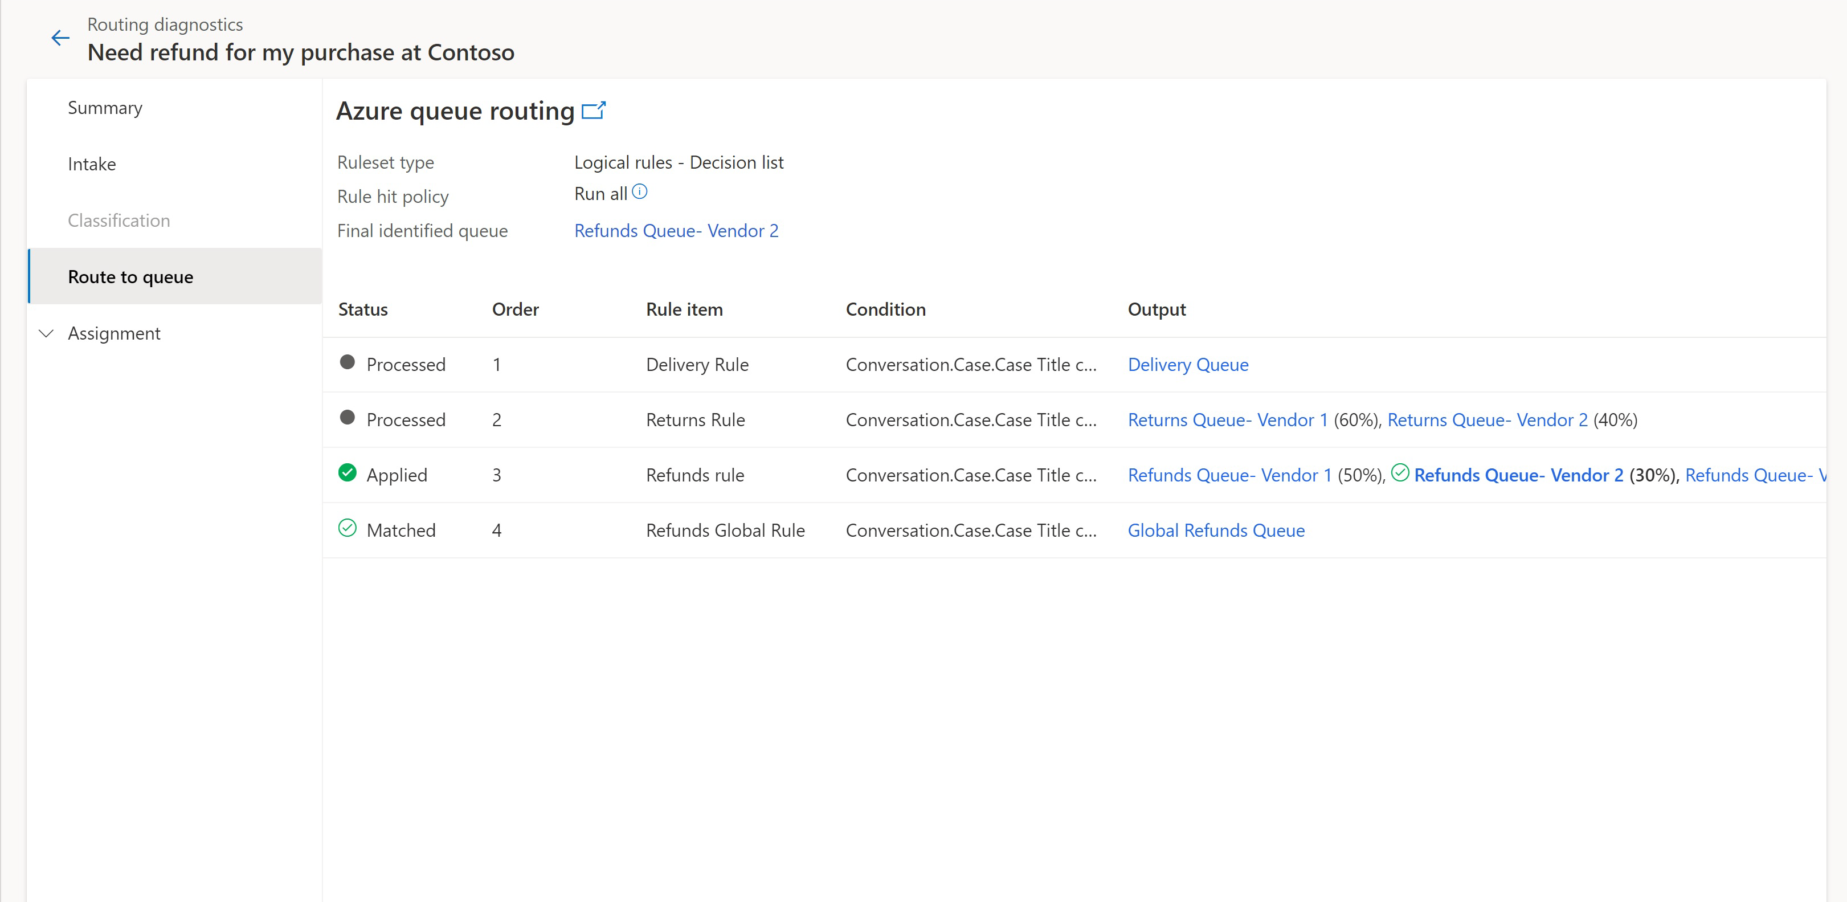Open the Global Refunds Queue link
Image resolution: width=1847 pixels, height=902 pixels.
click(x=1217, y=530)
